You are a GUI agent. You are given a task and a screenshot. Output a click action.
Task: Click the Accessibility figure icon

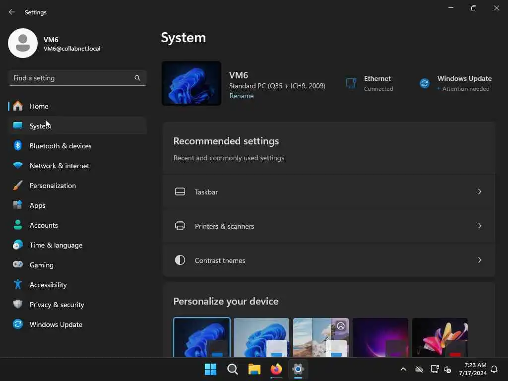tap(18, 284)
